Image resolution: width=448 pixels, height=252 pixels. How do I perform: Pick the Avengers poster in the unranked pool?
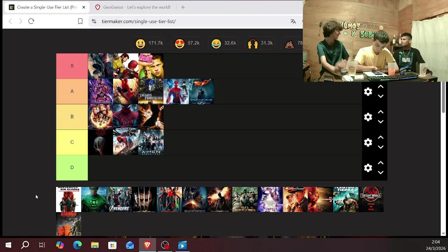click(119, 199)
